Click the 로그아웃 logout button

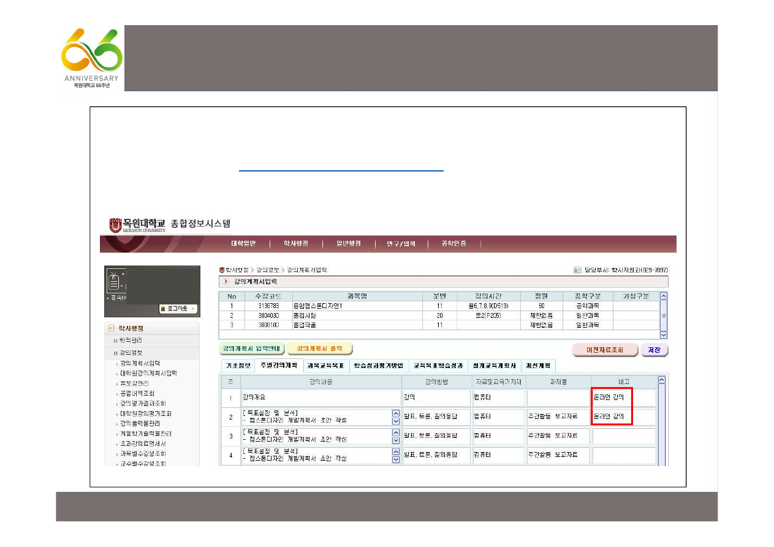click(178, 309)
